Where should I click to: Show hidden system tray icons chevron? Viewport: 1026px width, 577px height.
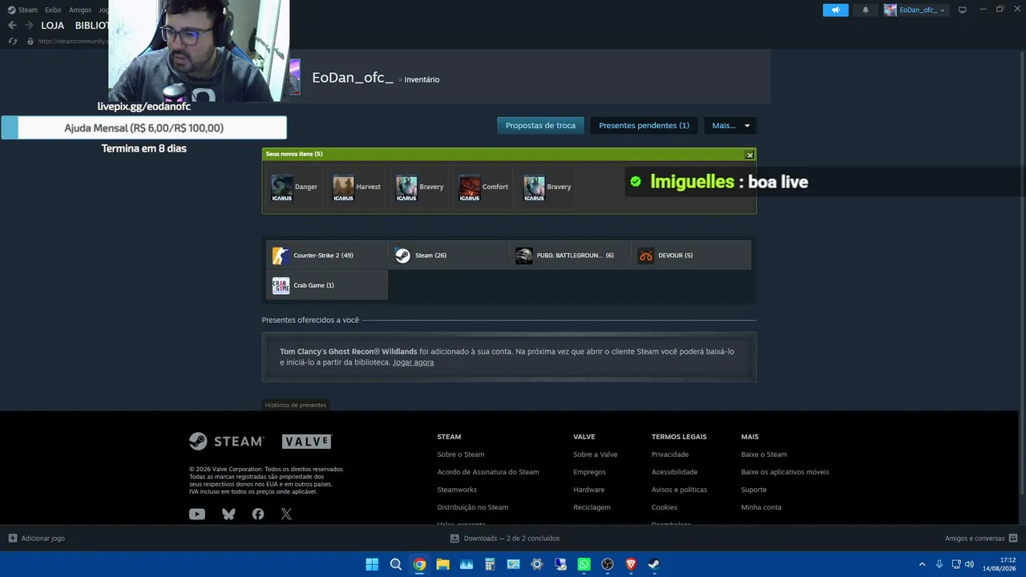click(x=922, y=564)
